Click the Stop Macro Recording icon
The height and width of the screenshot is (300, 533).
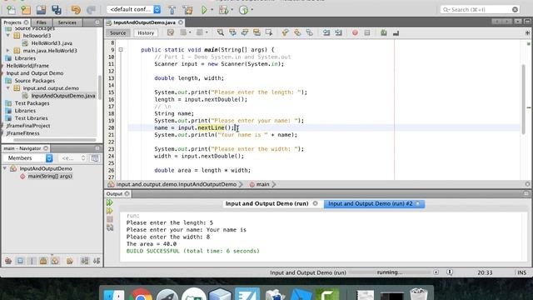(367, 33)
